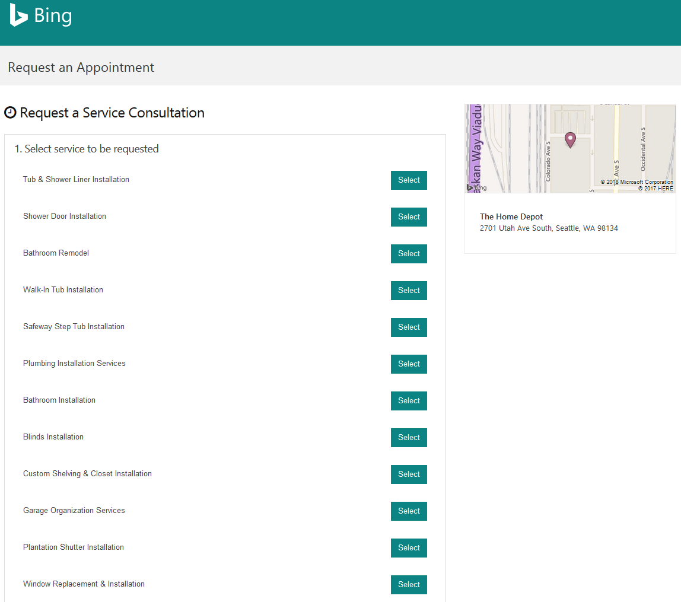Viewport: 681px width, 602px height.
Task: Select Shower Door Installation service
Action: pos(409,217)
